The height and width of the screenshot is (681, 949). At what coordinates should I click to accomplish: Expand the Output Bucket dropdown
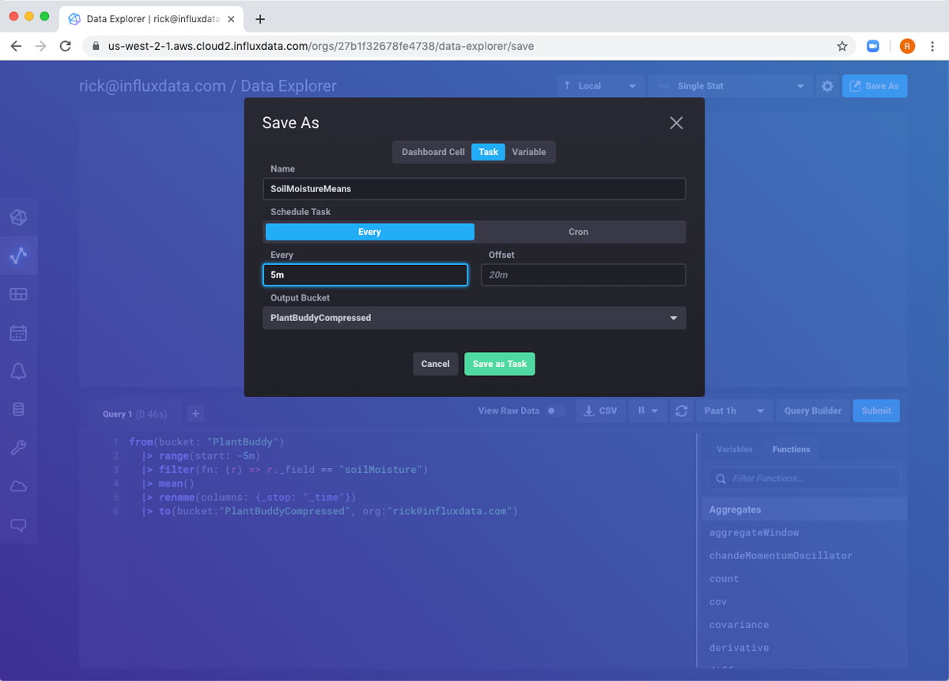(474, 318)
